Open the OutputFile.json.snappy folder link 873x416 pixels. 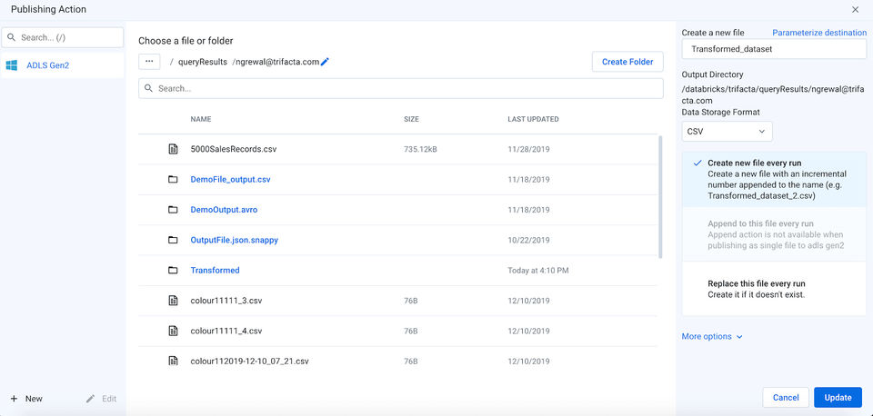coord(234,241)
